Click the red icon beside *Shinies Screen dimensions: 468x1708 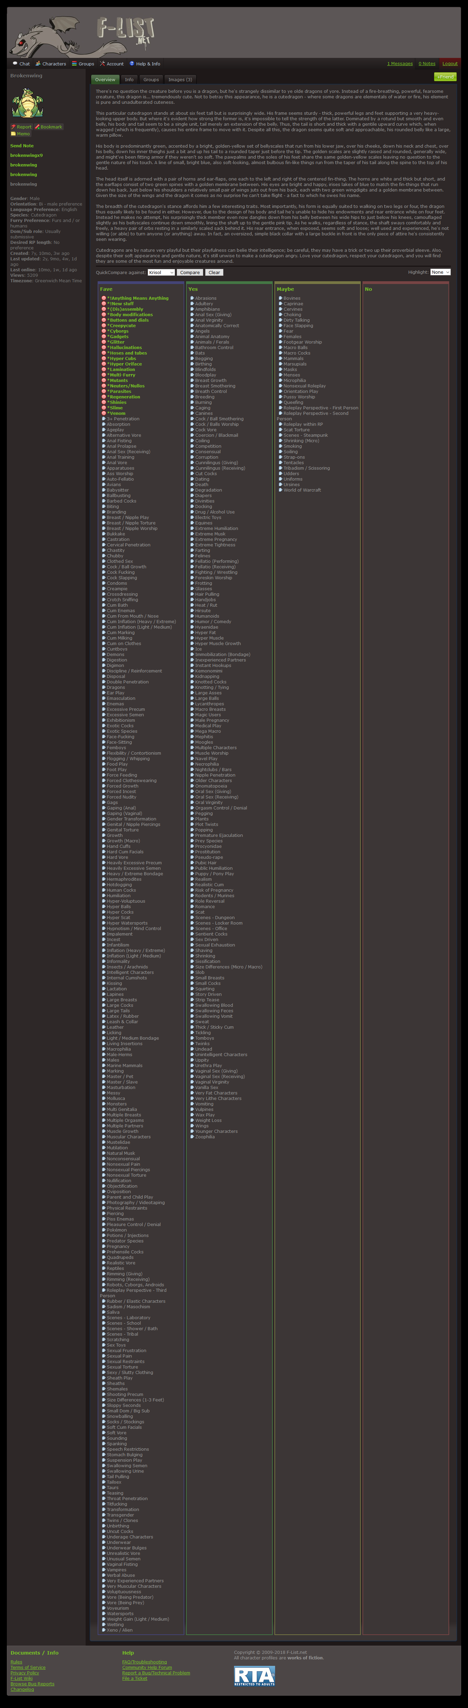point(104,403)
